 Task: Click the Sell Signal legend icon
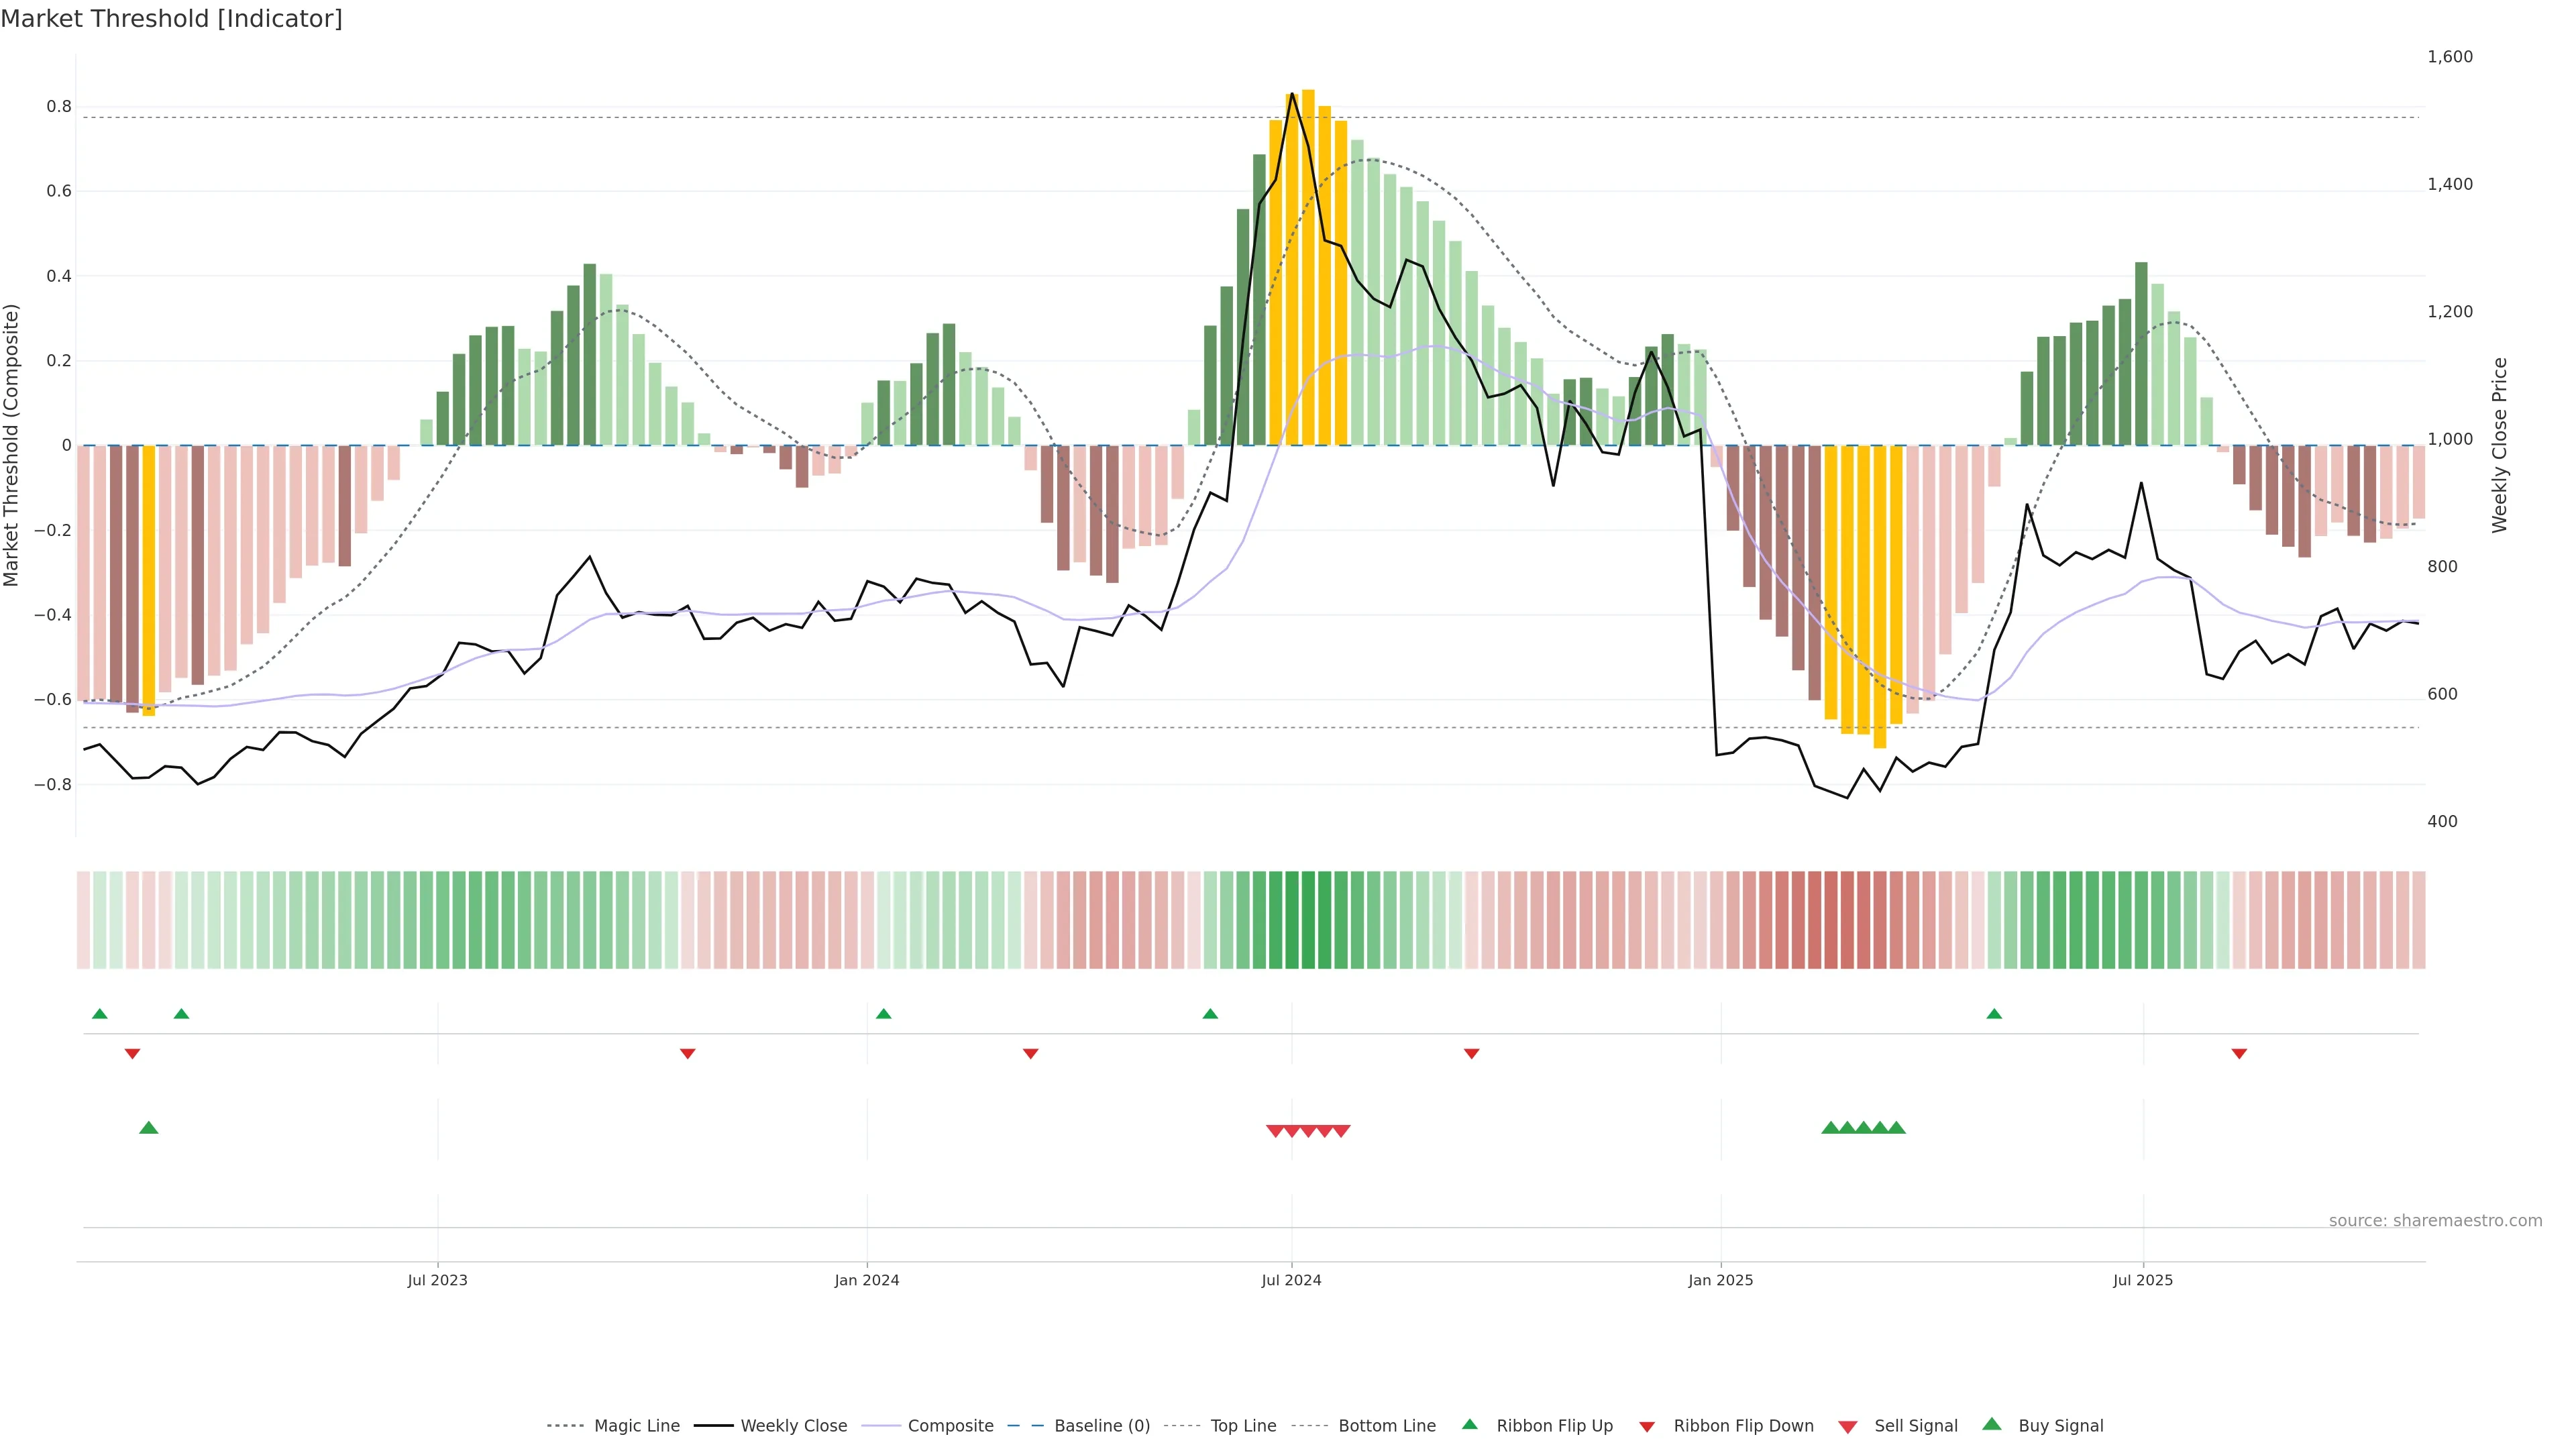point(1847,1427)
